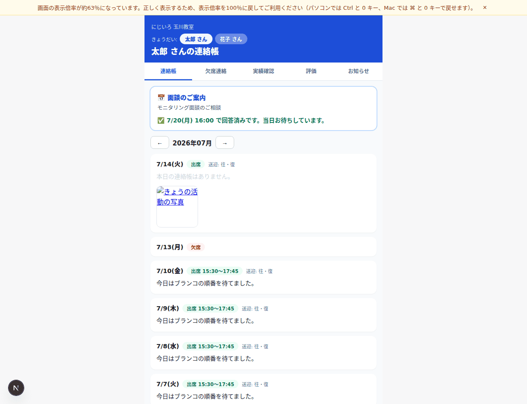
Task: Click the きょうだい: label
Action: point(164,39)
